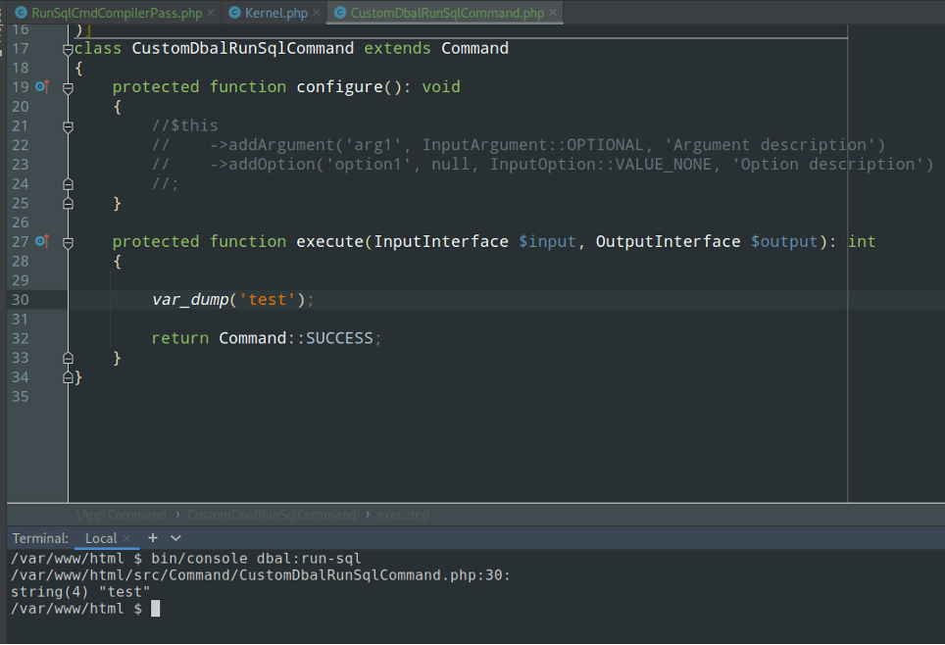Click line number 30 in the editor gutter
Viewport: 945px width, 645px height.
(20, 299)
